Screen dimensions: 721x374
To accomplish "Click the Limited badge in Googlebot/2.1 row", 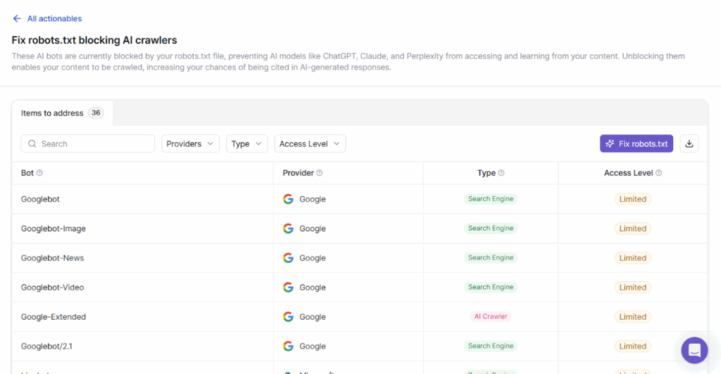I will point(633,346).
